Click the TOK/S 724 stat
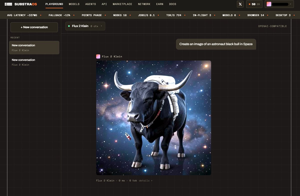 (174, 15)
